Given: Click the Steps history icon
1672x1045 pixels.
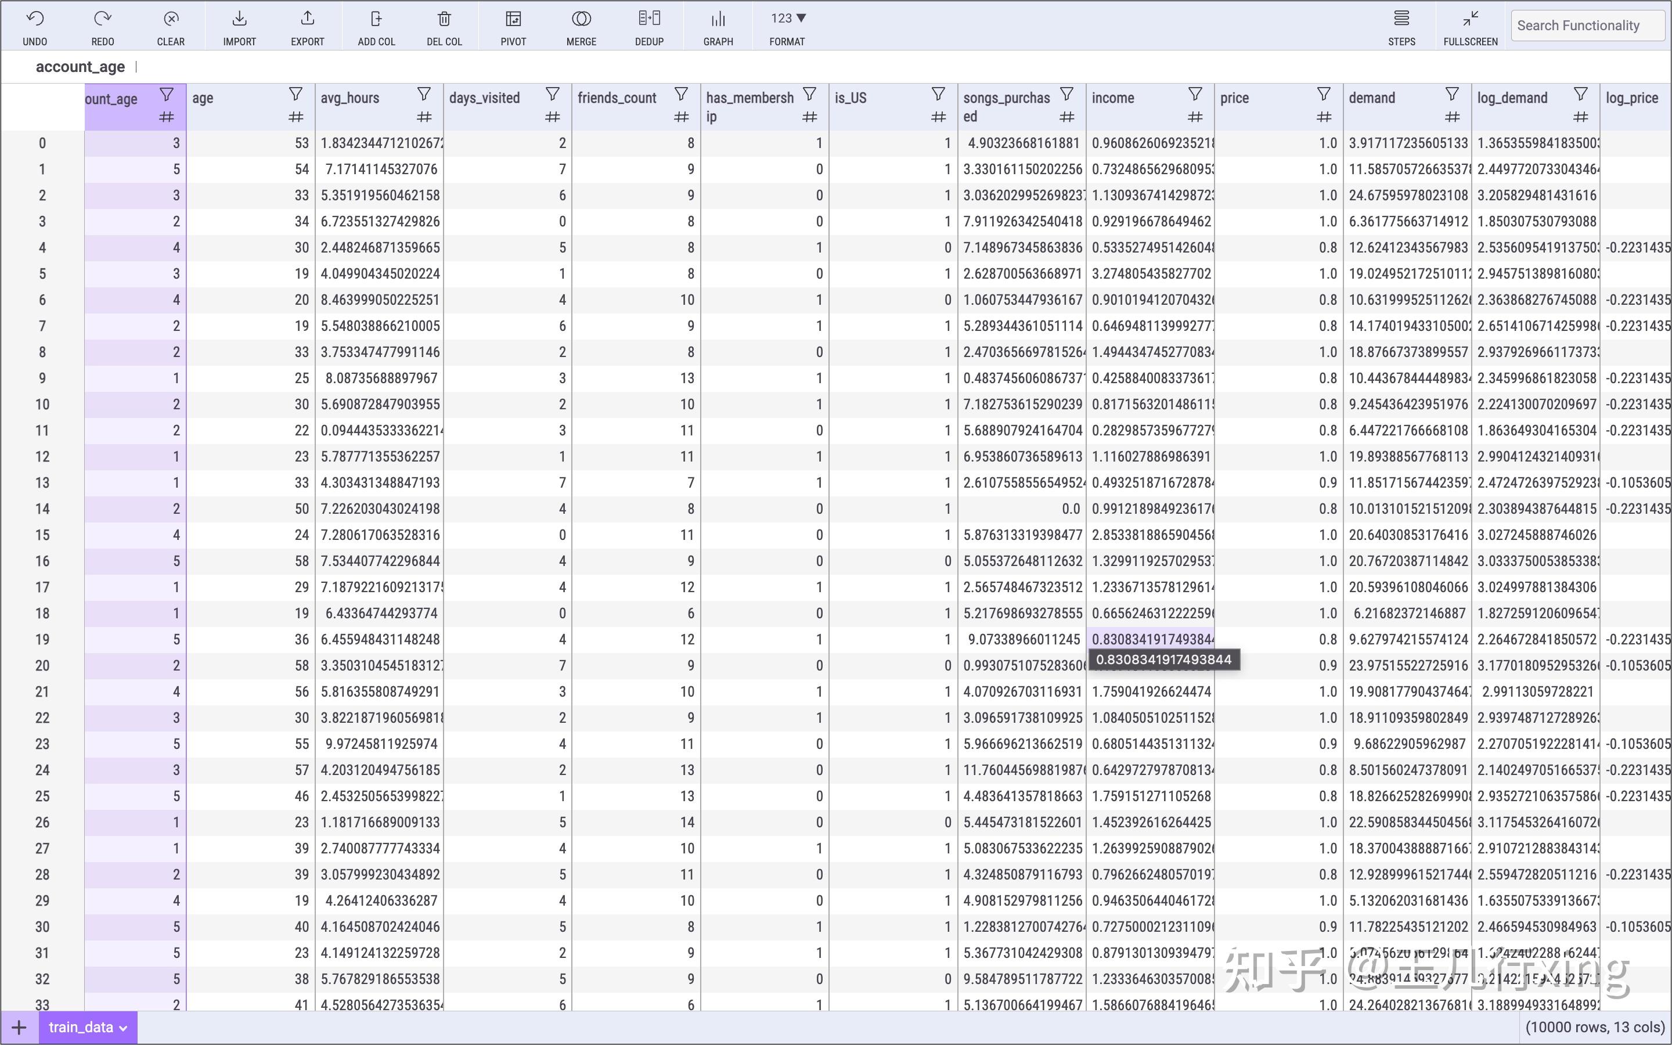Looking at the screenshot, I should (x=1402, y=25).
